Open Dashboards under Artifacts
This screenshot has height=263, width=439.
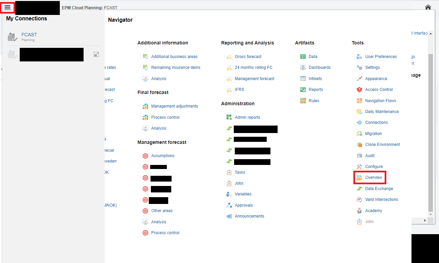tap(319, 68)
